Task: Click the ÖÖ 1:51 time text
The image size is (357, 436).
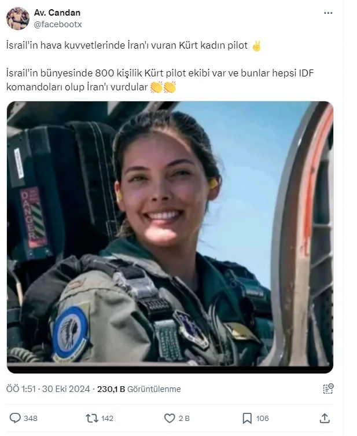Action: [21, 389]
